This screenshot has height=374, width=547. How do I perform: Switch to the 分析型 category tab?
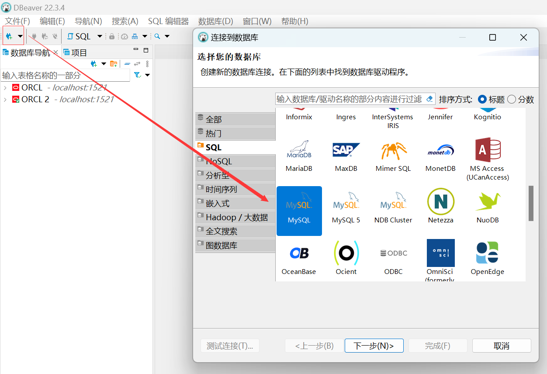click(235, 175)
